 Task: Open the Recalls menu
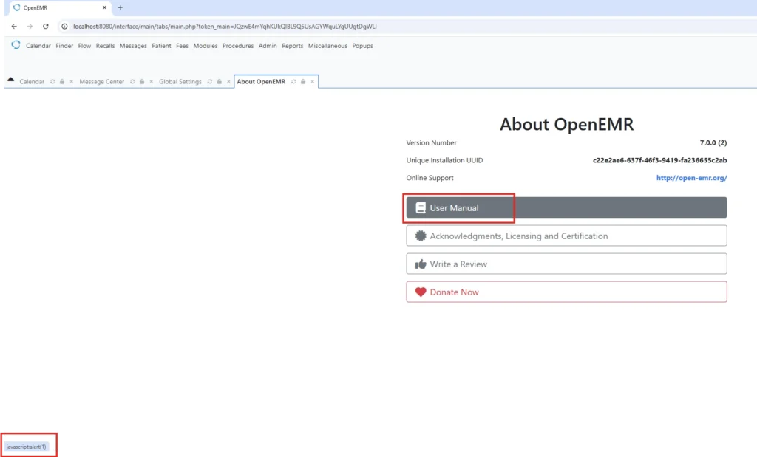(x=105, y=46)
